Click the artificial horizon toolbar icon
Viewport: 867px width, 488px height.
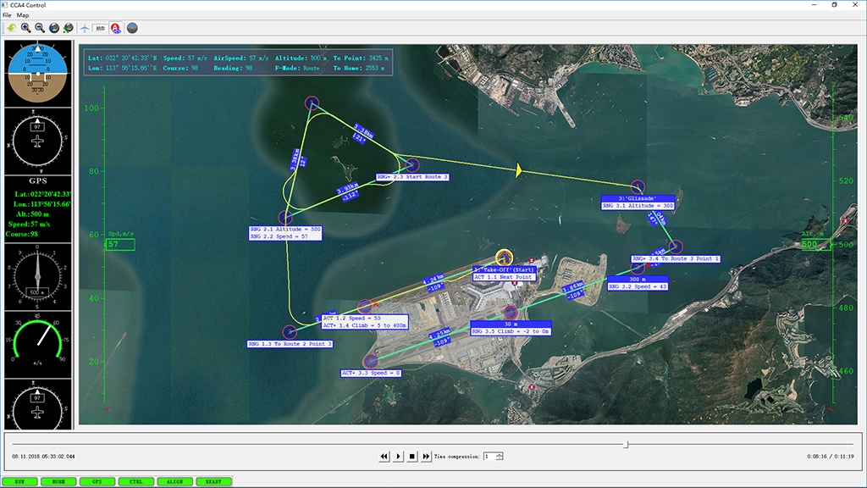click(x=132, y=28)
